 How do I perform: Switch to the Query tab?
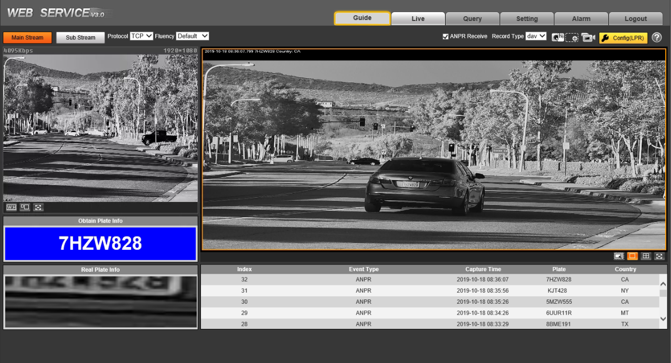472,19
